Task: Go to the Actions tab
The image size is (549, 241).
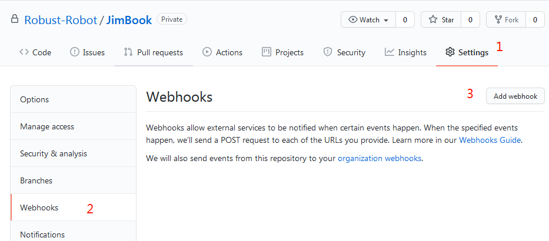Action: [x=222, y=52]
